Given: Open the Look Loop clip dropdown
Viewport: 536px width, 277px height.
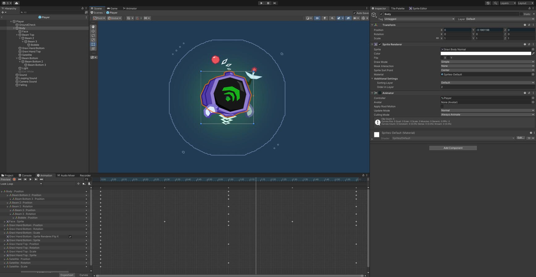Looking at the screenshot, I should (21, 184).
